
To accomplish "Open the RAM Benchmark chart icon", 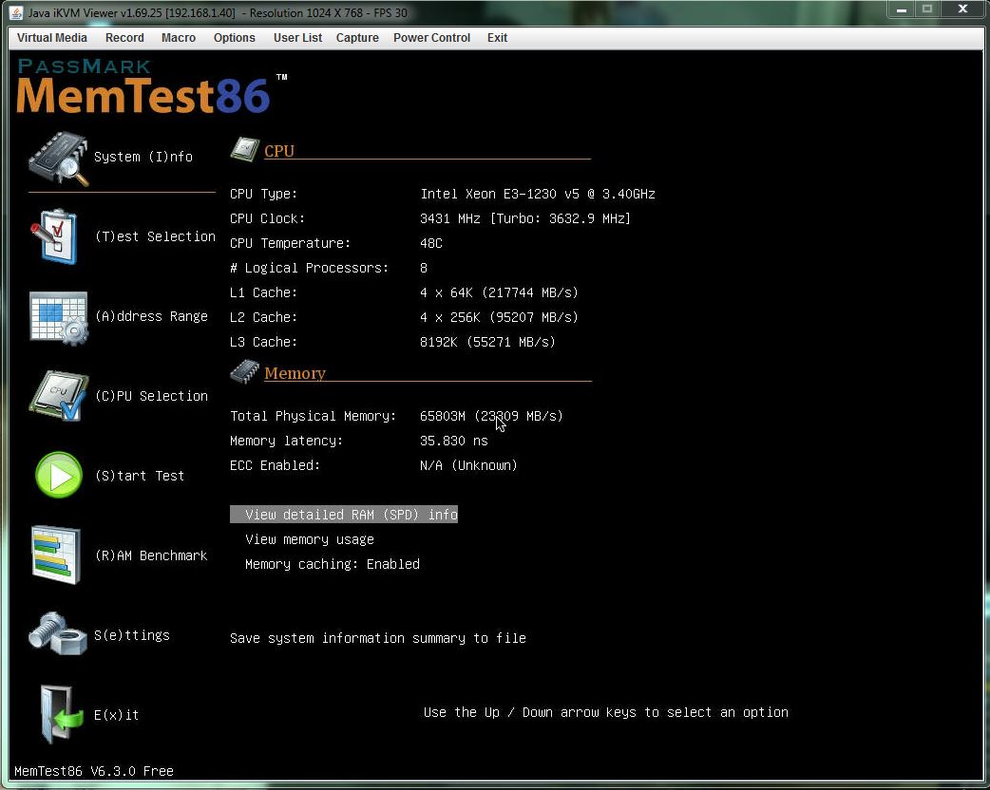I will click(x=56, y=555).
